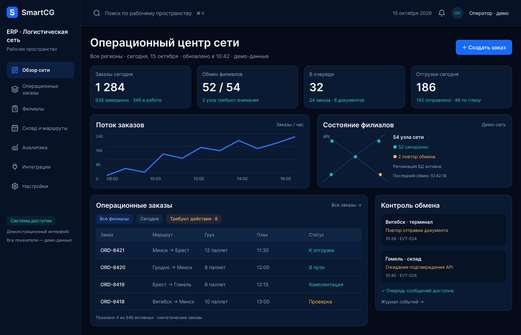
Task: Open order ORD-8421
Action: coord(229,250)
